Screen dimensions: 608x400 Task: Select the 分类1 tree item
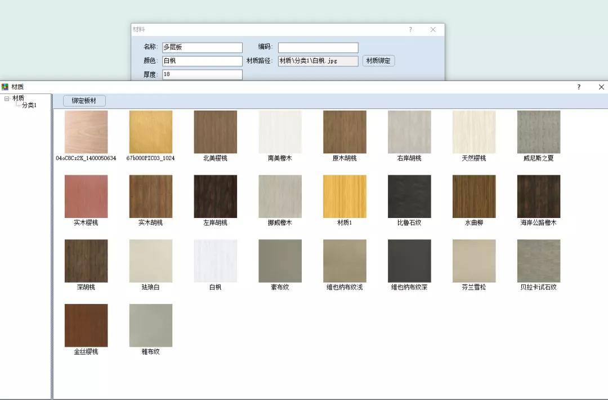[x=29, y=105]
